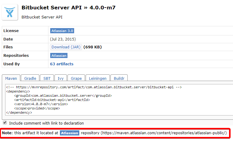
Task: Click the mvnrepository URL comment line
Action: pyautogui.click(x=94, y=87)
